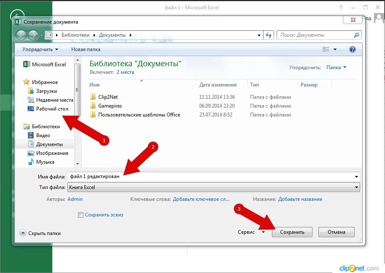385x273 pixels.
Task: Expand the Имя файла dropdown arrow
Action: (356, 177)
